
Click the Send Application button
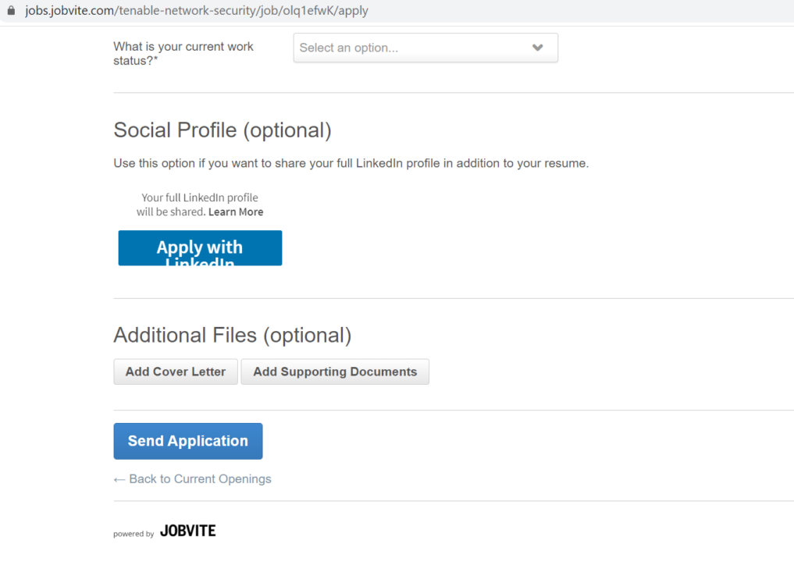pos(188,441)
